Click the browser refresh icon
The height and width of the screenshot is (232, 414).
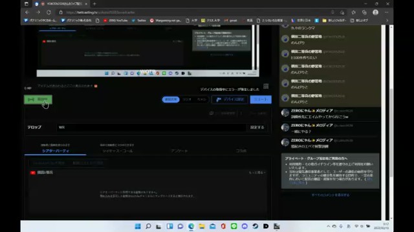pos(49,12)
